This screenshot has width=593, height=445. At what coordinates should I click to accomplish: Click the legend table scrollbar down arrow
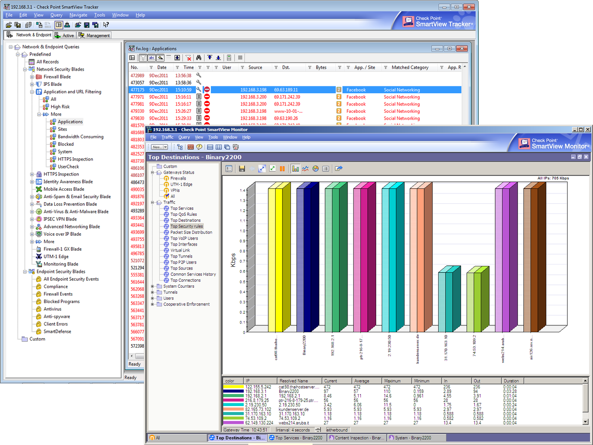[586, 422]
